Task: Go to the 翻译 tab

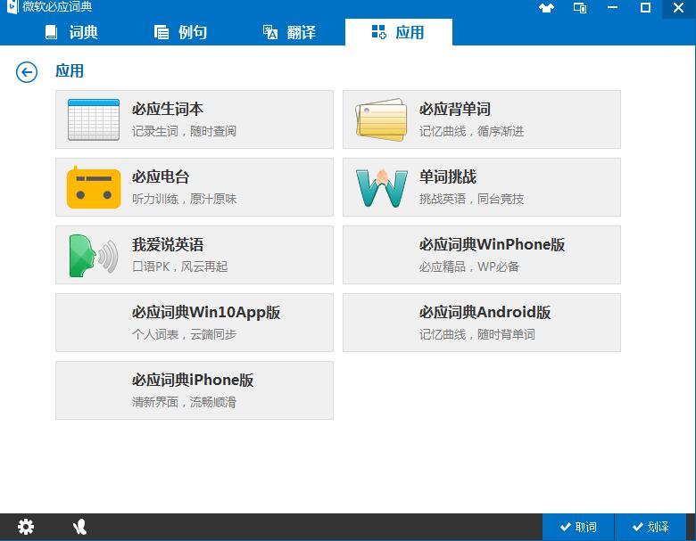Action: click(290, 33)
